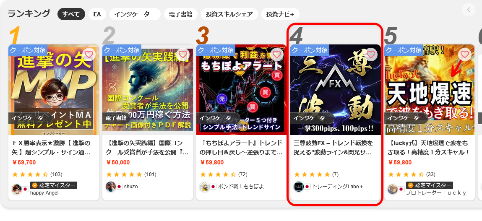
Task: Open 『もちぽよアラート』 product title link
Action: click(x=241, y=148)
